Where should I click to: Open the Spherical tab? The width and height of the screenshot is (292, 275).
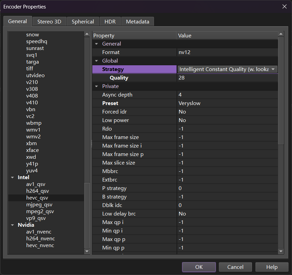pyautogui.click(x=83, y=21)
